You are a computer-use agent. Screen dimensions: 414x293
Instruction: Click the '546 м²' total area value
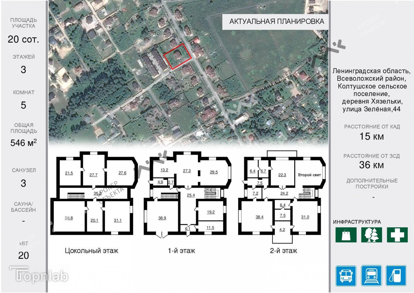(23, 143)
